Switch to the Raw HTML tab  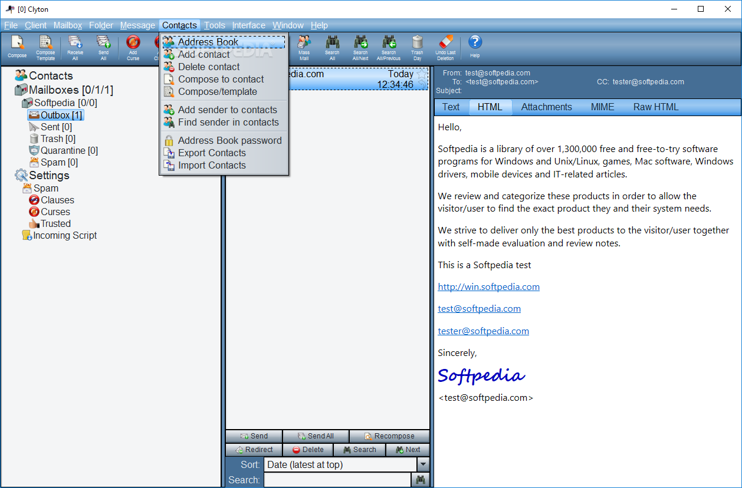pos(656,107)
